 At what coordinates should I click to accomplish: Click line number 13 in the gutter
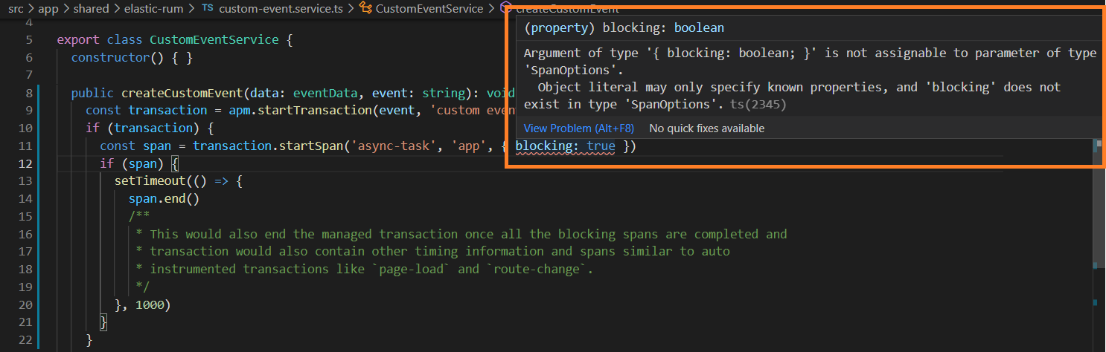coord(26,181)
